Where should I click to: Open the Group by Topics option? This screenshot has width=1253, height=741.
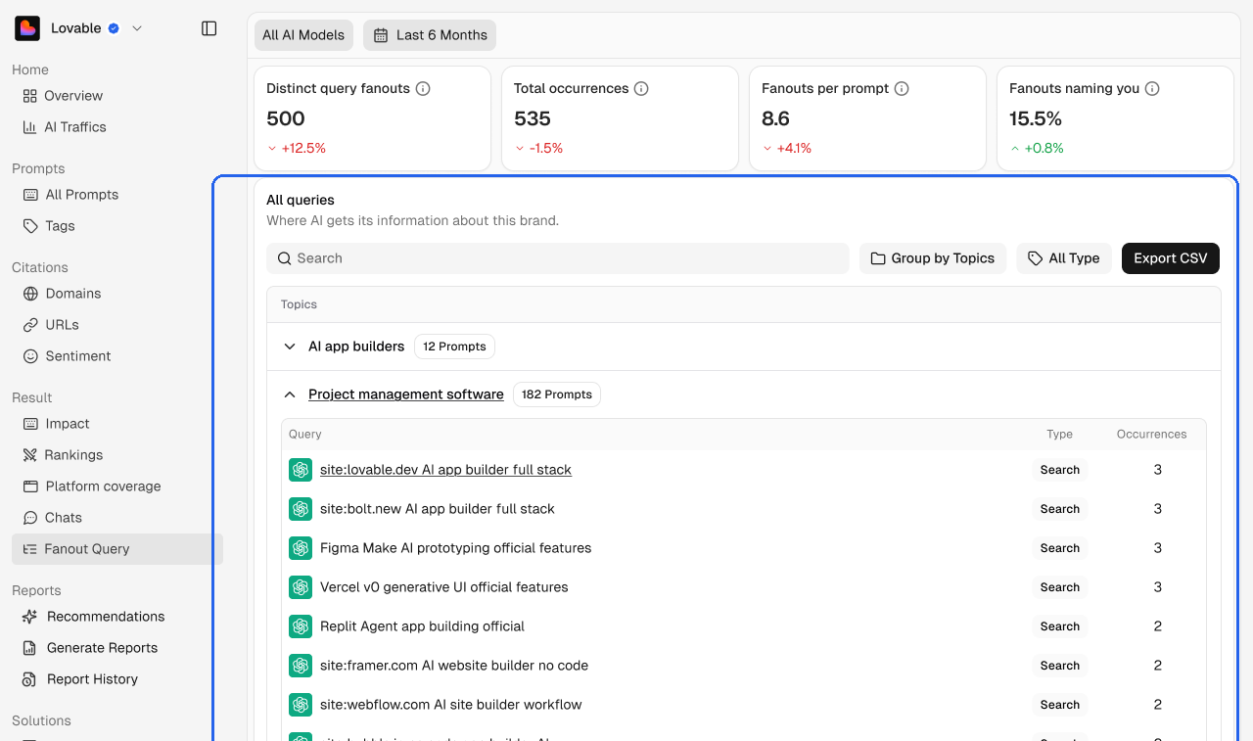point(933,258)
